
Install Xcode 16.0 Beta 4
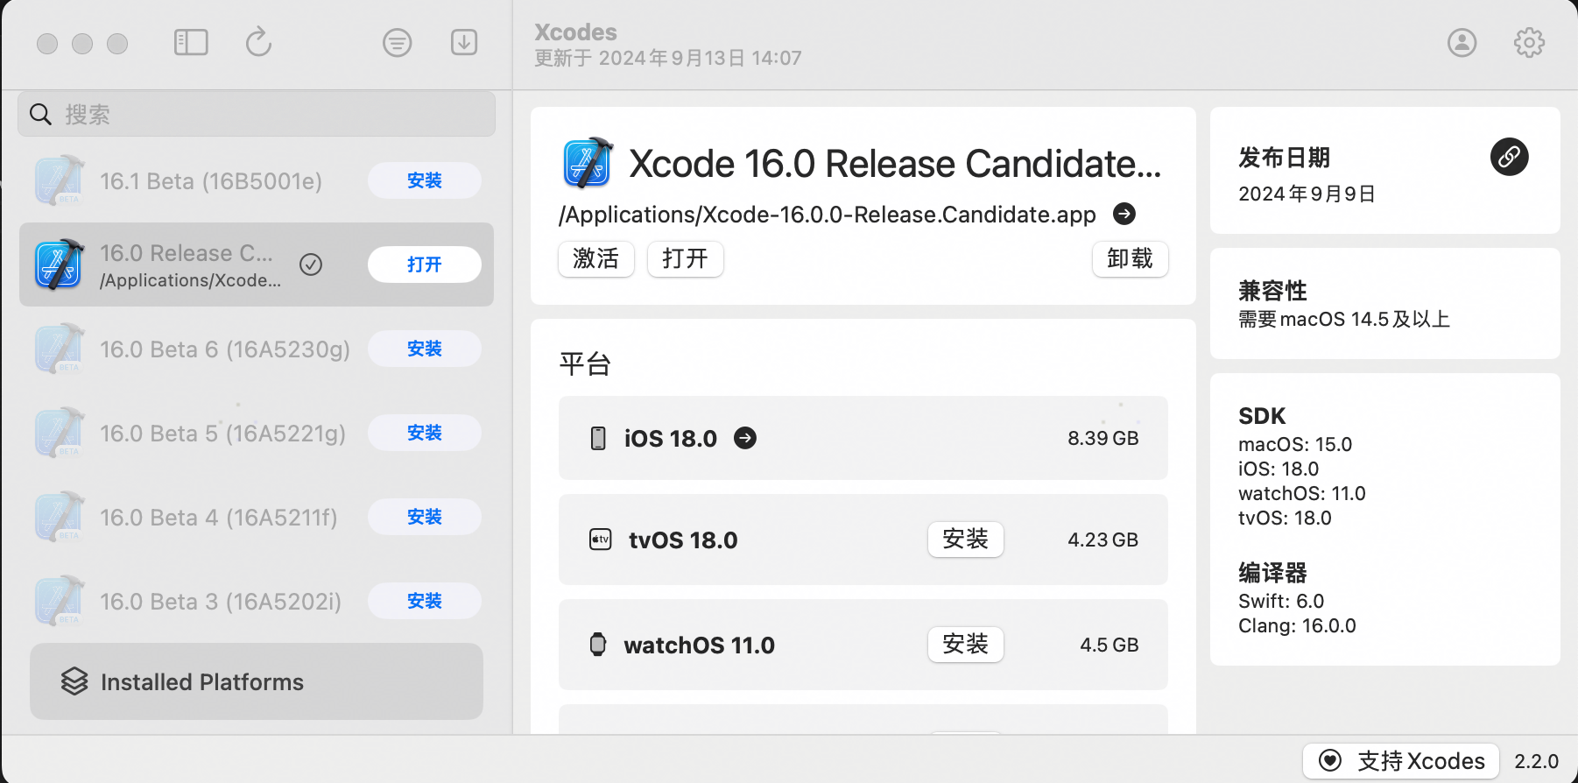click(425, 517)
